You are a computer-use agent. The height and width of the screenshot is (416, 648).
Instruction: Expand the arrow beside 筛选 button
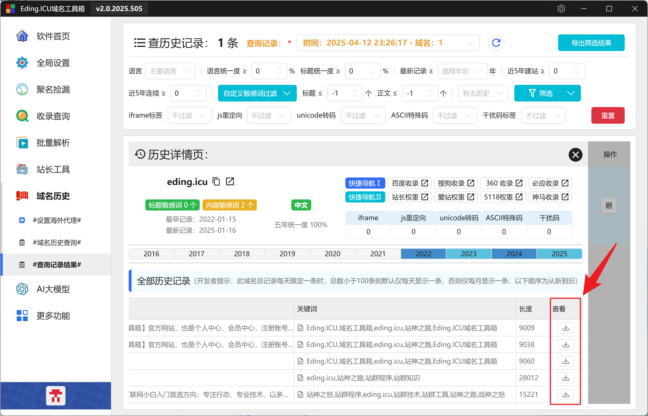(571, 93)
